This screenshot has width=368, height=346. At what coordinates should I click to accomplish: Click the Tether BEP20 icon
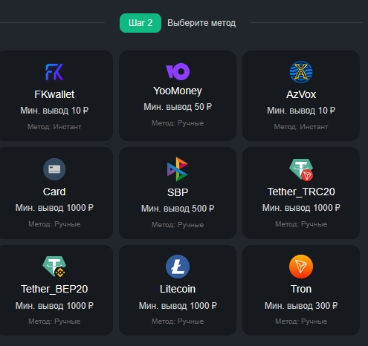54,267
